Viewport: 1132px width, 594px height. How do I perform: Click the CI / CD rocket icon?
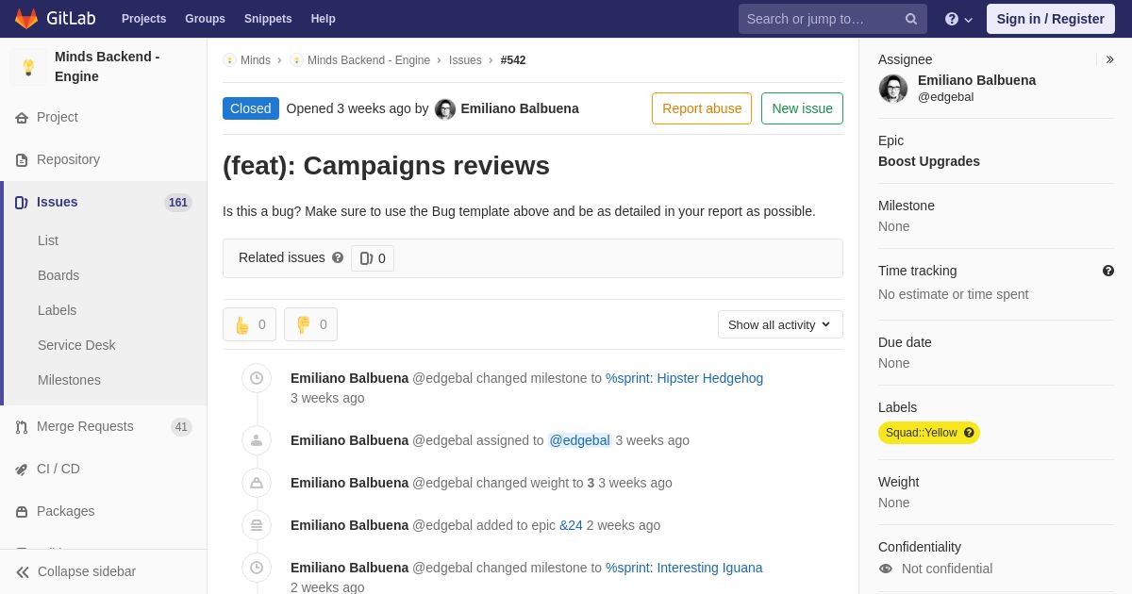22,470
